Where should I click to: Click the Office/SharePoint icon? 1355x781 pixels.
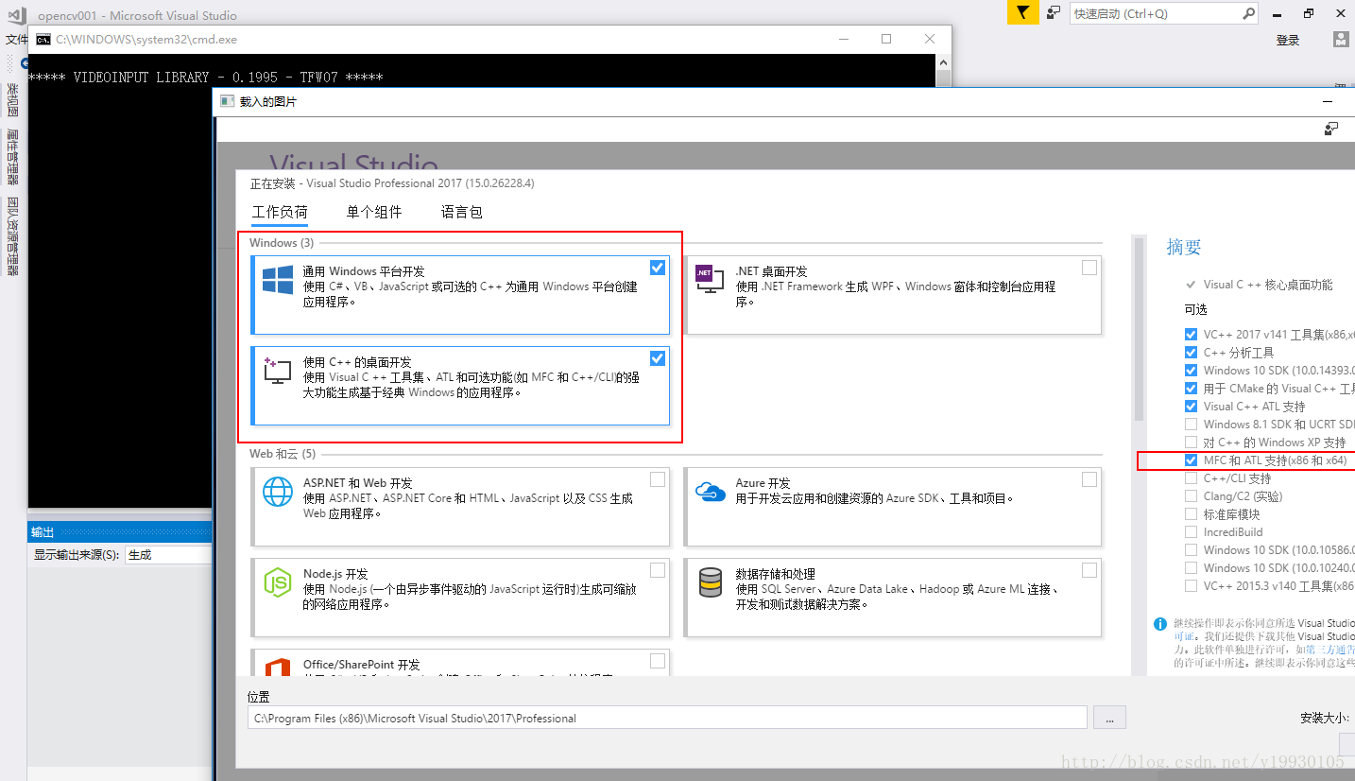tap(278, 667)
